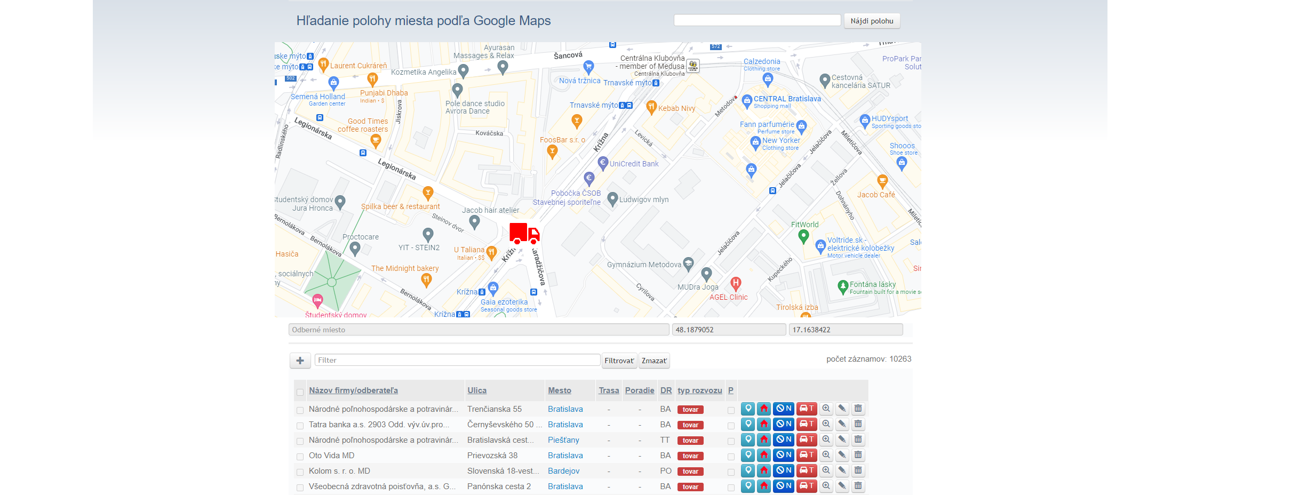Viewport: 1307px width, 495px height.
Task: Sort by Názov firmy/odberateľa column
Action: tap(353, 390)
